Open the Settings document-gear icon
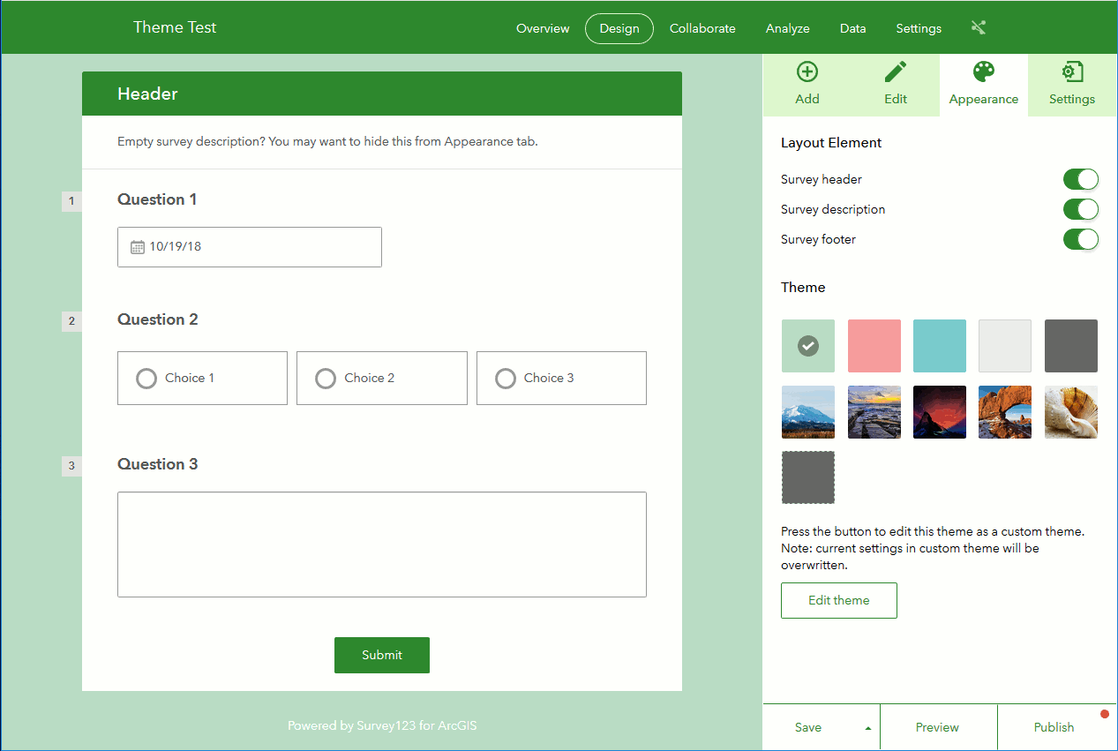 1072,72
